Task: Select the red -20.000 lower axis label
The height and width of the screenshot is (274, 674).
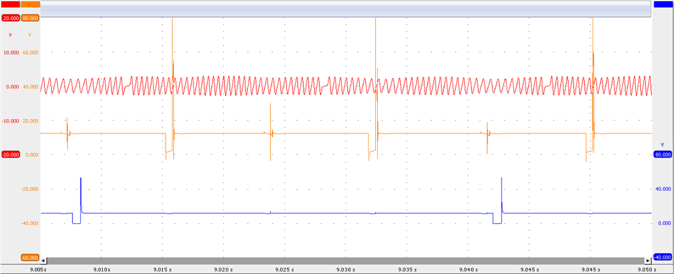Action: click(x=11, y=154)
